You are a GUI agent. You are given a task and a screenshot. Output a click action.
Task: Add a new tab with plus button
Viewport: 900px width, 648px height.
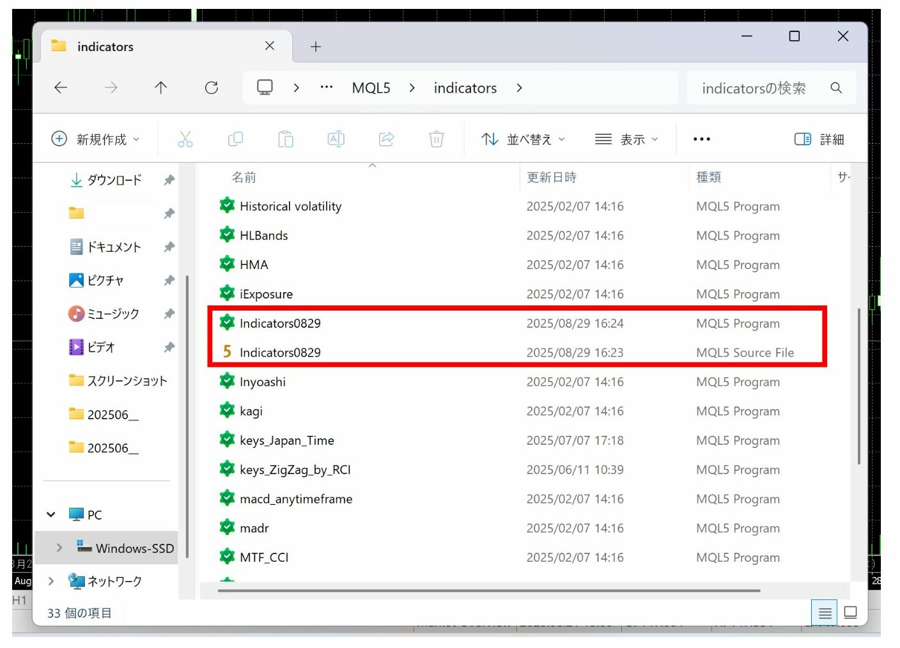click(315, 47)
